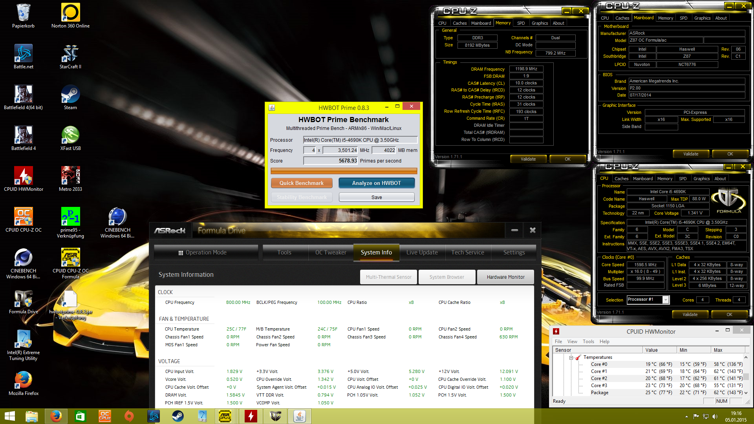Select the Formula Drive desktop shortcut
Screen dimensions: 754x424
[23, 302]
